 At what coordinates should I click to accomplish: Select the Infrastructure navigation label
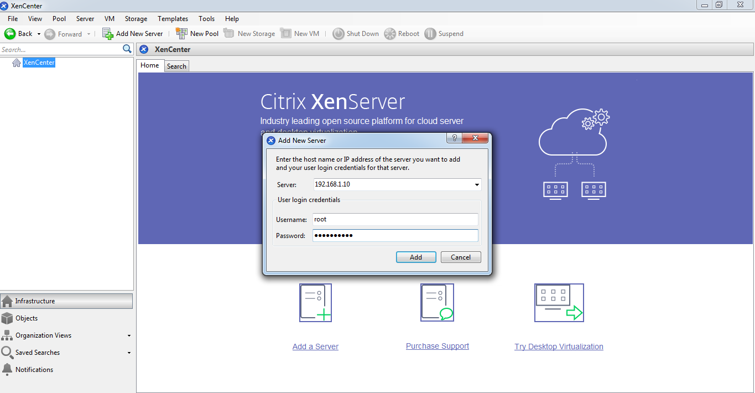pyautogui.click(x=35, y=301)
